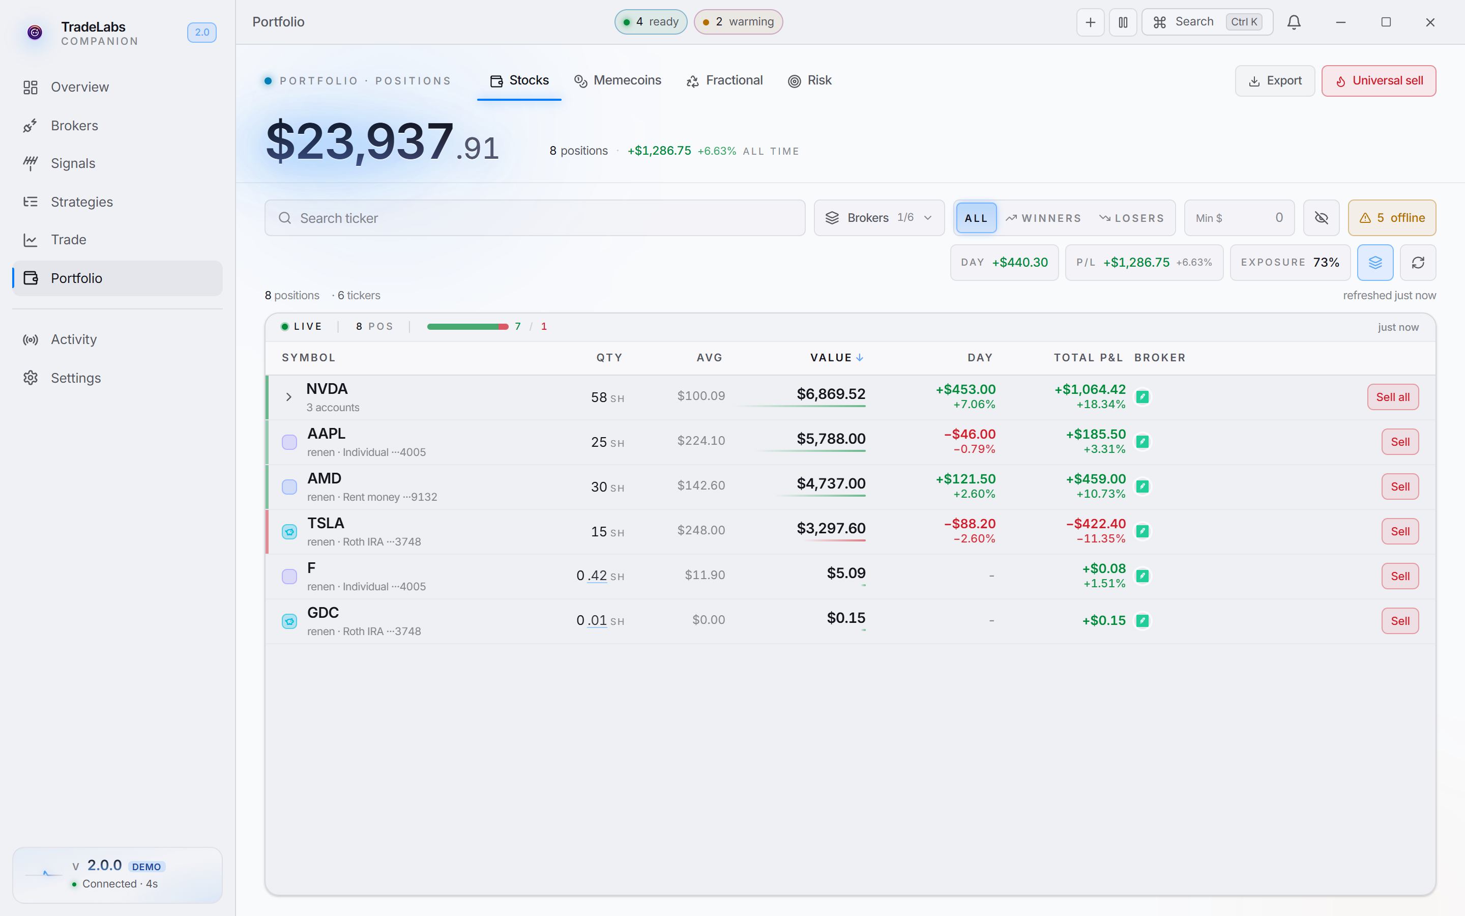This screenshot has width=1465, height=916.
Task: Open the notifications bell
Action: [1294, 22]
